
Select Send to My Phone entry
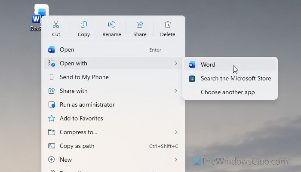tap(113, 77)
